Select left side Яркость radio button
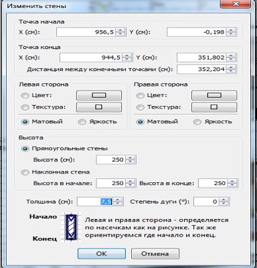 [82, 122]
